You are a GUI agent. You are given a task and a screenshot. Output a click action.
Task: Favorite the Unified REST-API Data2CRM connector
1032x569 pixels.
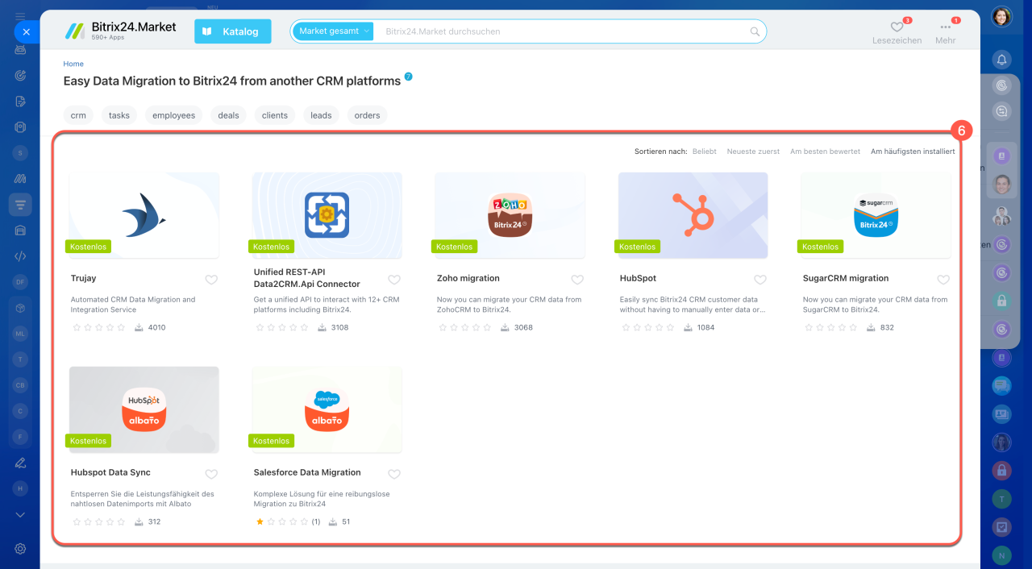coord(394,280)
